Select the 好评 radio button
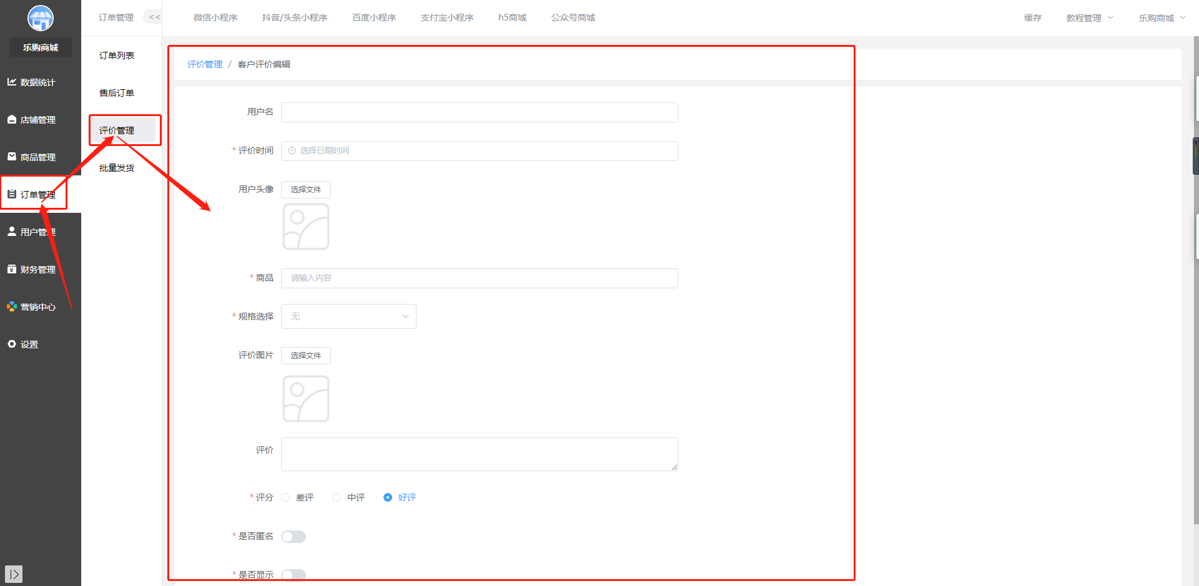Viewport: 1199px width, 586px height. 388,497
